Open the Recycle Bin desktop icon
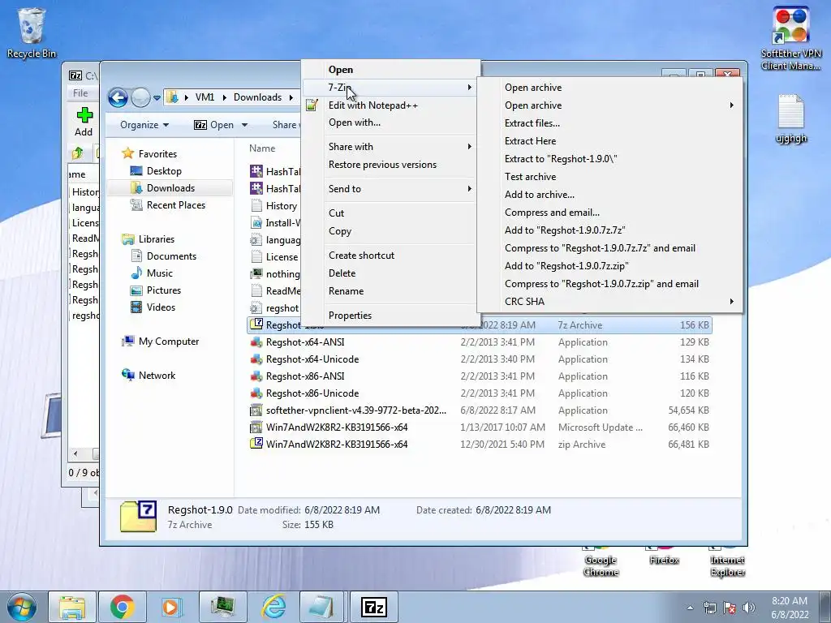Image resolution: width=831 pixels, height=623 pixels. (x=31, y=32)
